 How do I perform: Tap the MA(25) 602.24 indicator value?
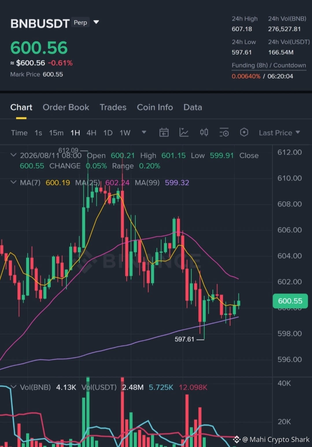(x=117, y=183)
